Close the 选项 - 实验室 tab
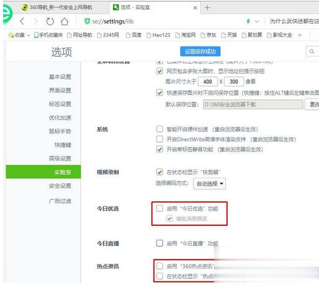 (x=195, y=8)
